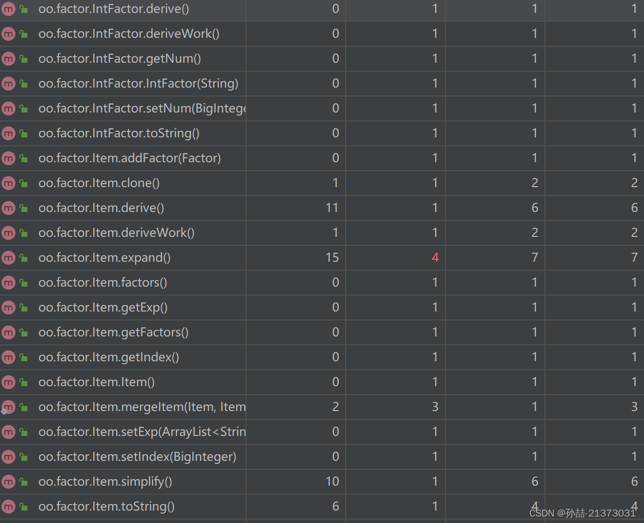Click the value 10 in Item.simplify() row
The image size is (644, 523).
click(x=332, y=482)
